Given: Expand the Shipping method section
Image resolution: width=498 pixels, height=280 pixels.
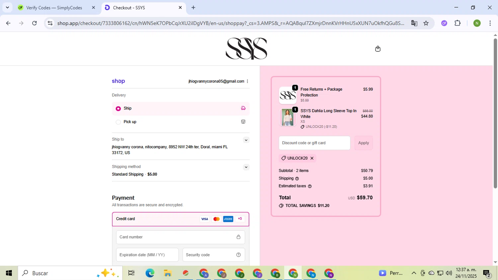Looking at the screenshot, I should point(246,167).
